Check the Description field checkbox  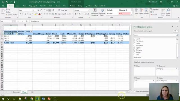[x=134, y=45]
